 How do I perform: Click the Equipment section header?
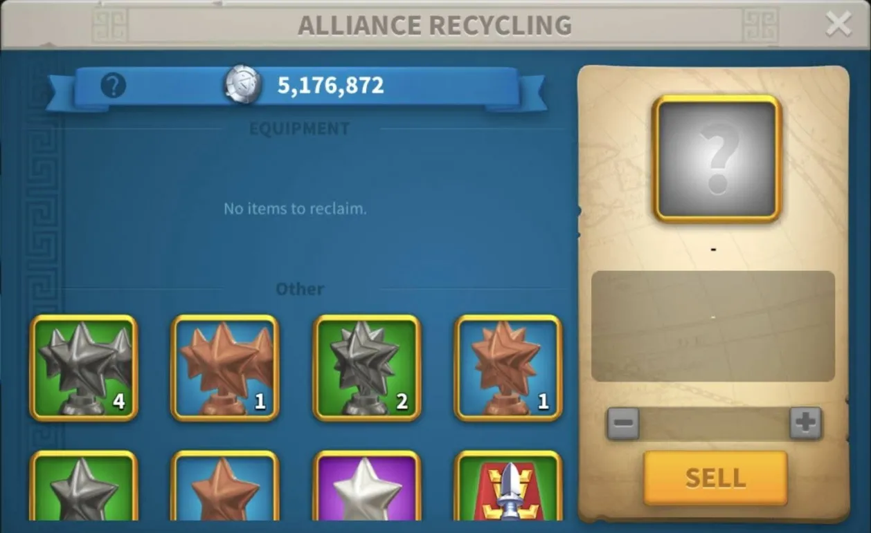(300, 129)
